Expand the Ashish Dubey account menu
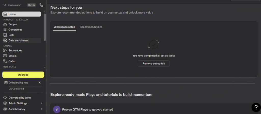261x114 pixels. (x=41, y=109)
